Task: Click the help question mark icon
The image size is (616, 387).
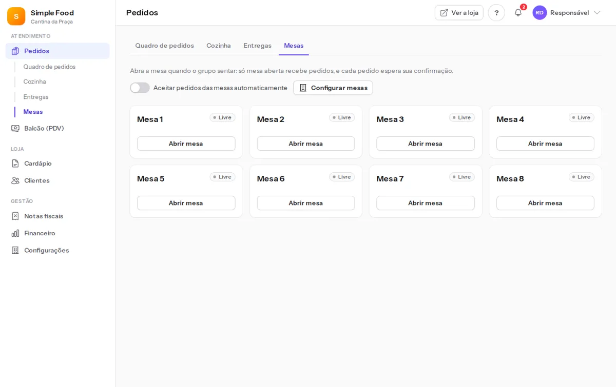Action: coord(496,13)
